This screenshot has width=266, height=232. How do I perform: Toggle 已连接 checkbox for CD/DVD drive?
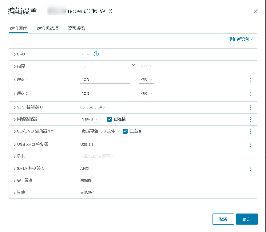(125, 131)
